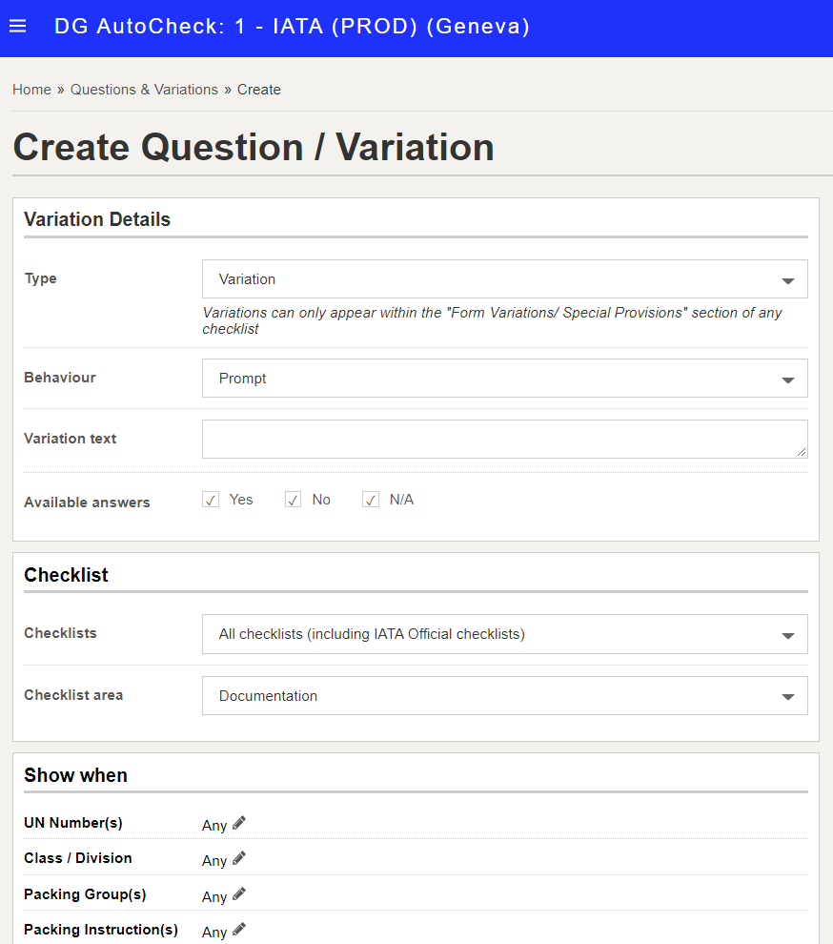Focus the Variation text field
The height and width of the screenshot is (944, 833).
(505, 439)
